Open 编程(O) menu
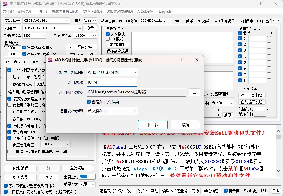283x196 pixels. click(25, 11)
